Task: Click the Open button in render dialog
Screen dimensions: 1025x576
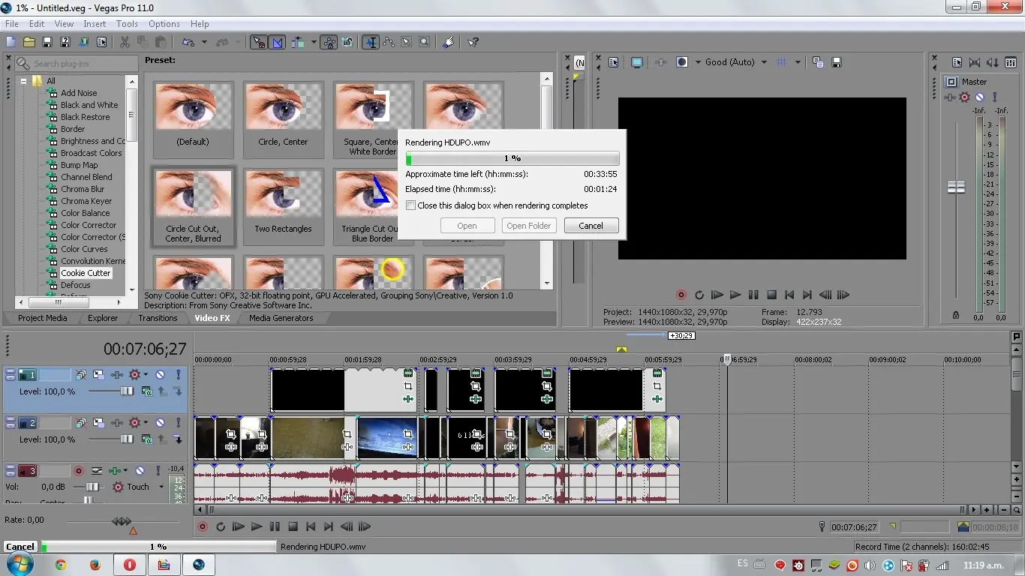Action: click(x=467, y=226)
